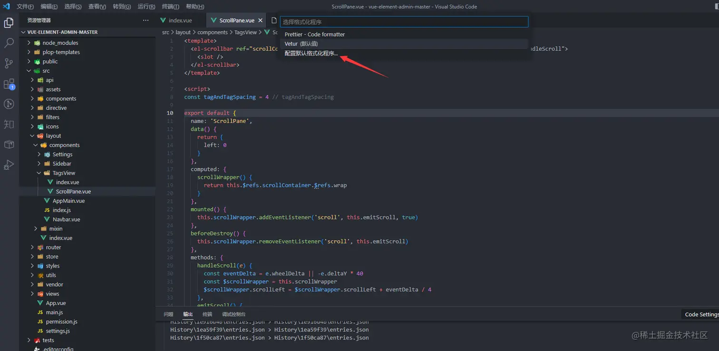Open Code Settings output channel selector
Image resolution: width=719 pixels, height=351 pixels.
(x=701, y=314)
